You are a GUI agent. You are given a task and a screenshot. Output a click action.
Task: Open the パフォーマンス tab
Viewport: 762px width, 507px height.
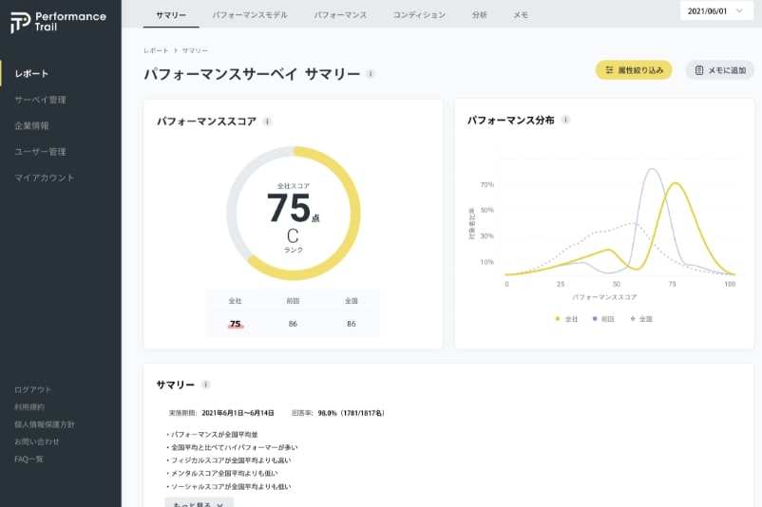340,15
